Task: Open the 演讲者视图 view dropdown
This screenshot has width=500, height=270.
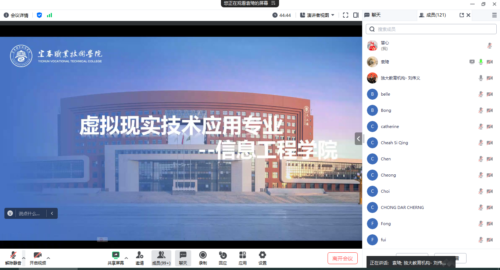Action: click(x=317, y=15)
